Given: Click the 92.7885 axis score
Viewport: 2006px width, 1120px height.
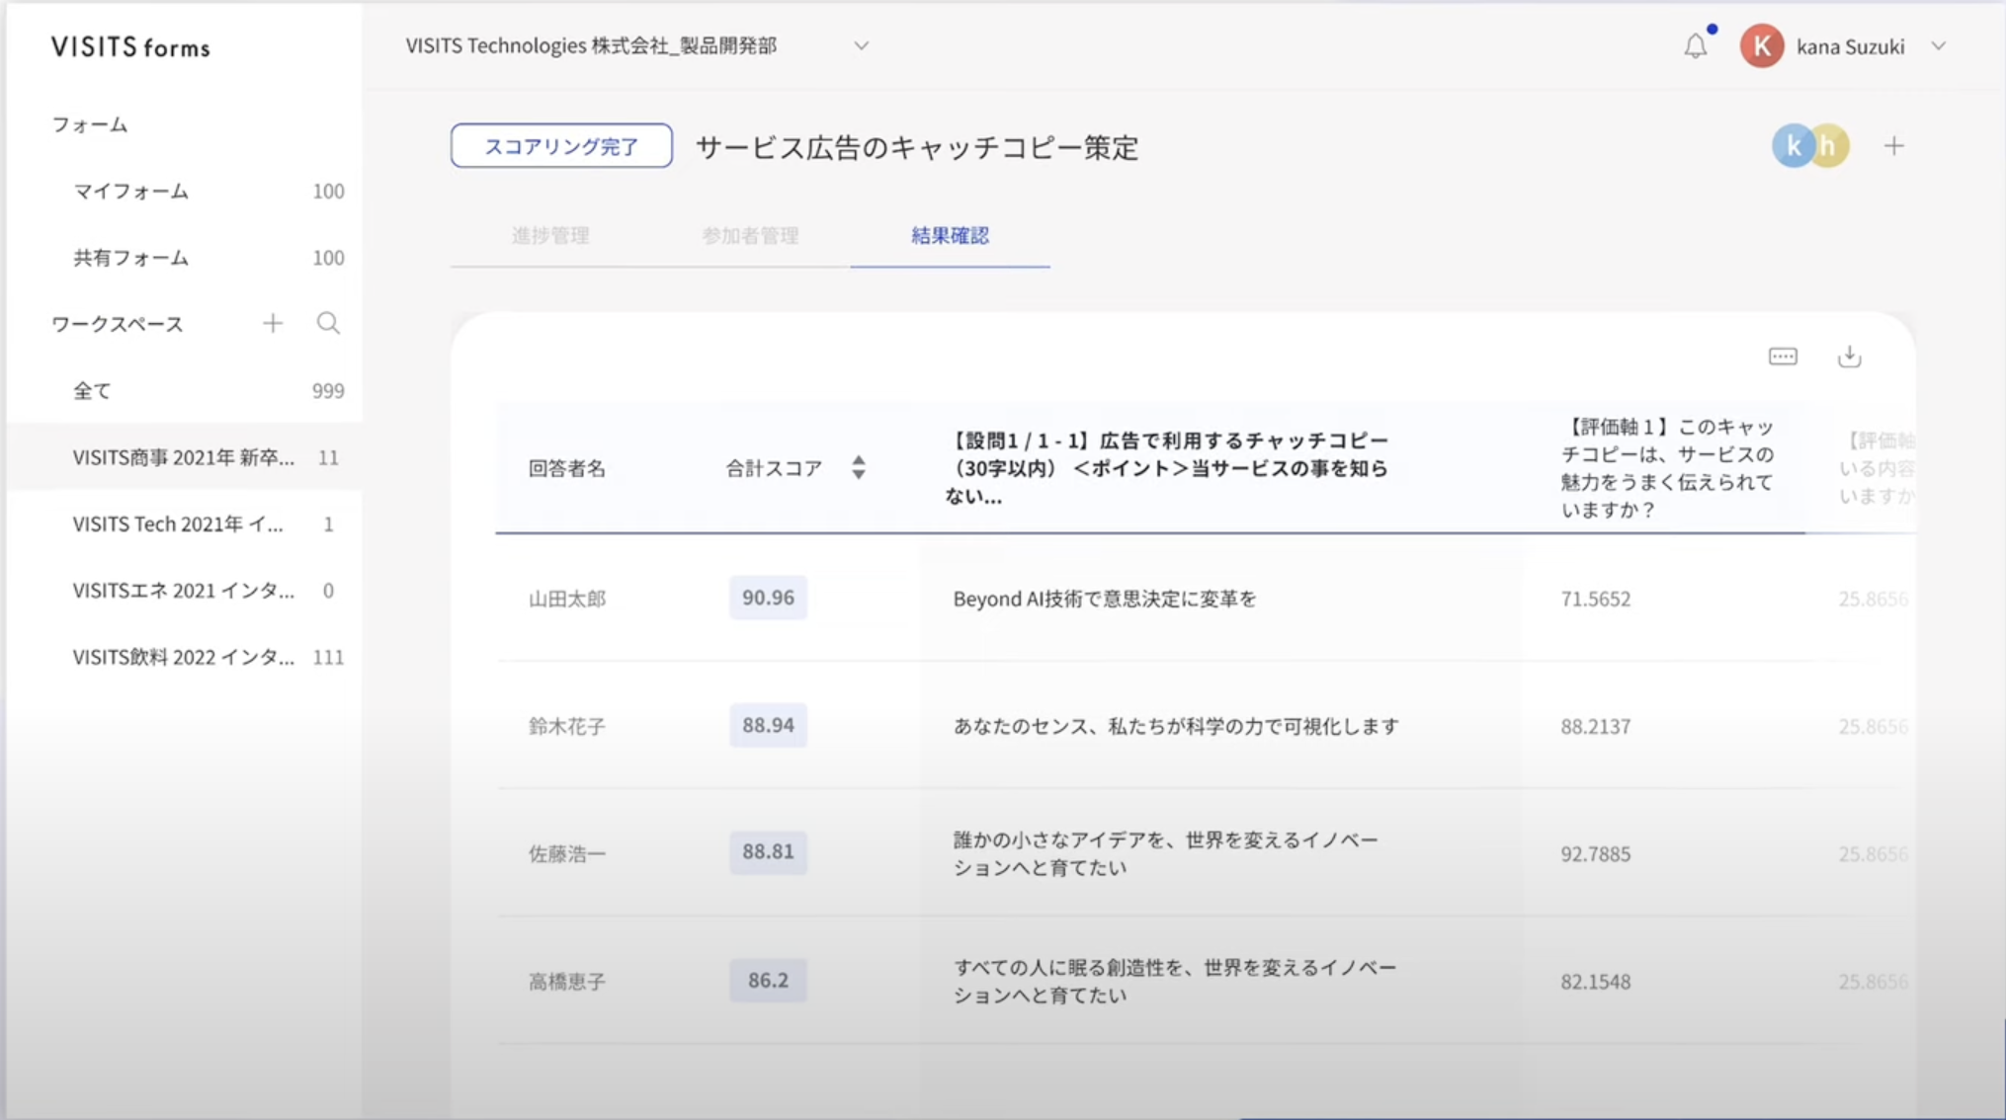Looking at the screenshot, I should (1595, 853).
